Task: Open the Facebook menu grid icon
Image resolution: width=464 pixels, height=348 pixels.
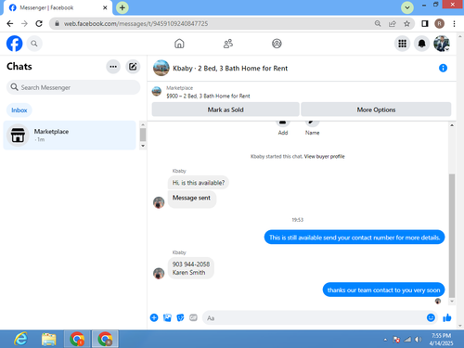Action: coord(402,44)
